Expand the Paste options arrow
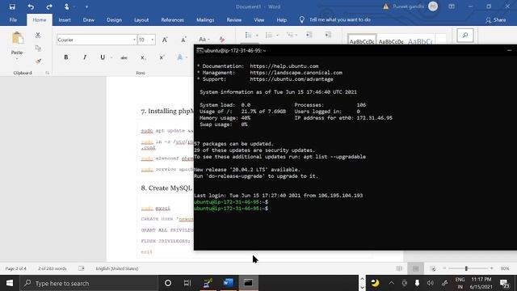Image resolution: width=517 pixels, height=291 pixels. [17, 59]
